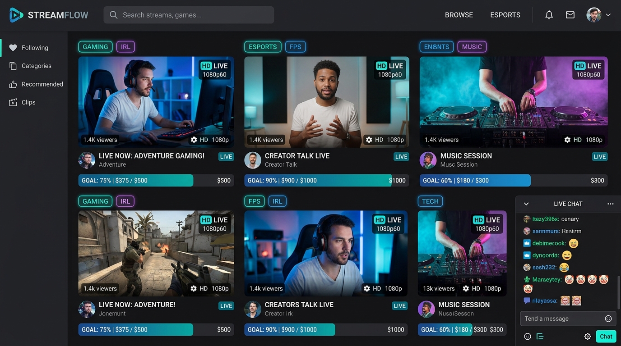Open the live chat settings gear

tap(587, 337)
